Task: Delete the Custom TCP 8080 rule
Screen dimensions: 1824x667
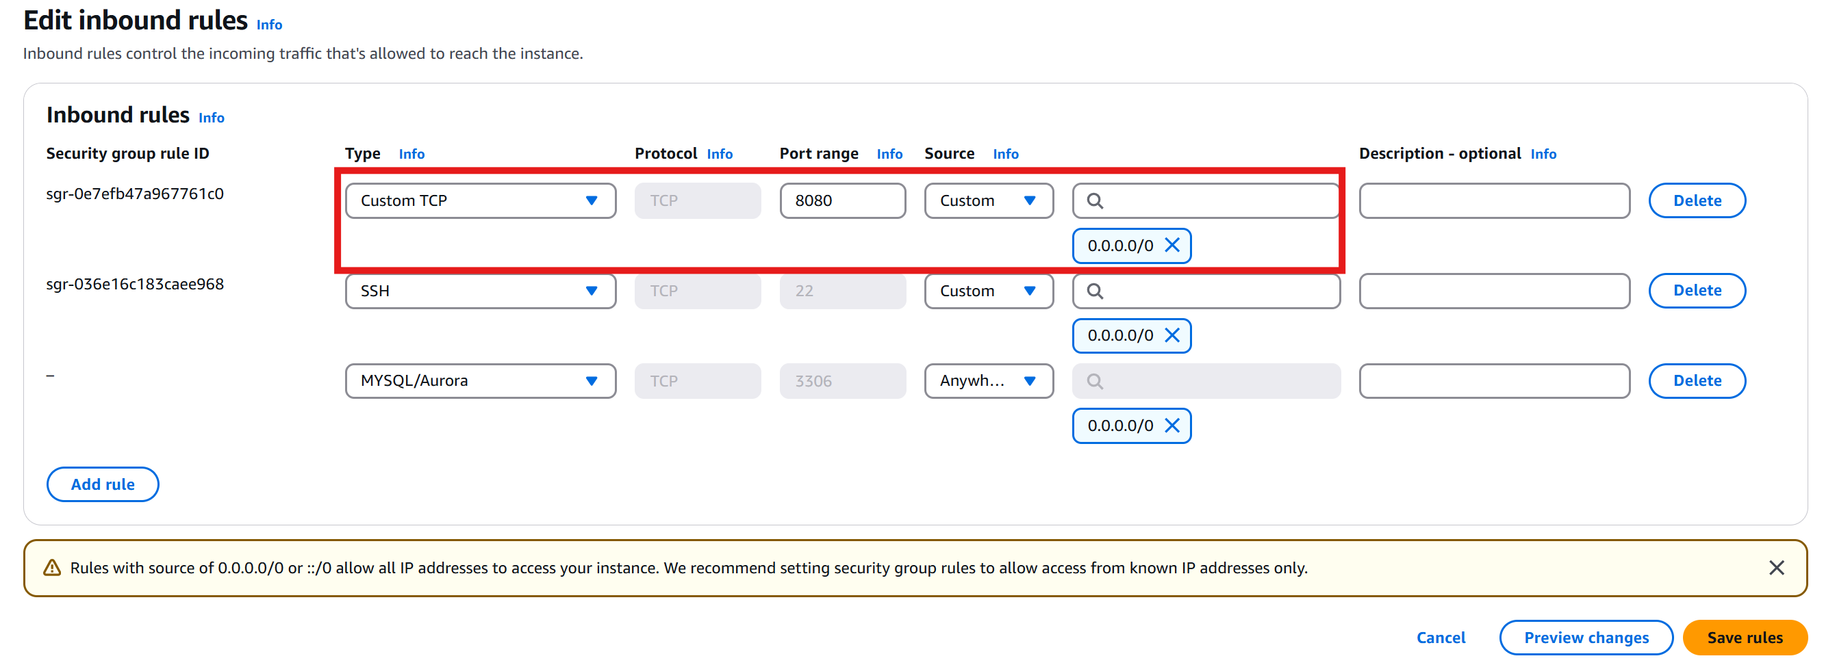Action: point(1697,201)
